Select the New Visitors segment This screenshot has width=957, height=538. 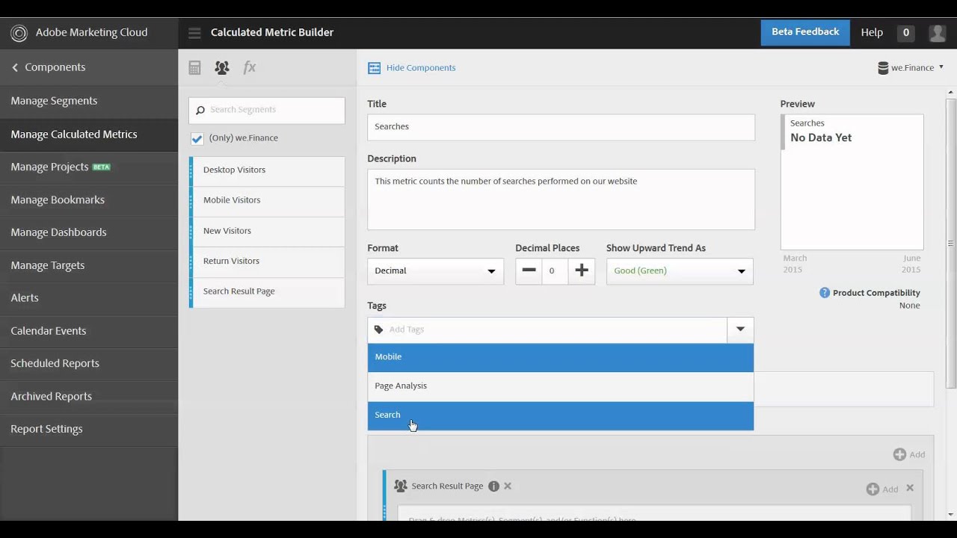pyautogui.click(x=267, y=231)
